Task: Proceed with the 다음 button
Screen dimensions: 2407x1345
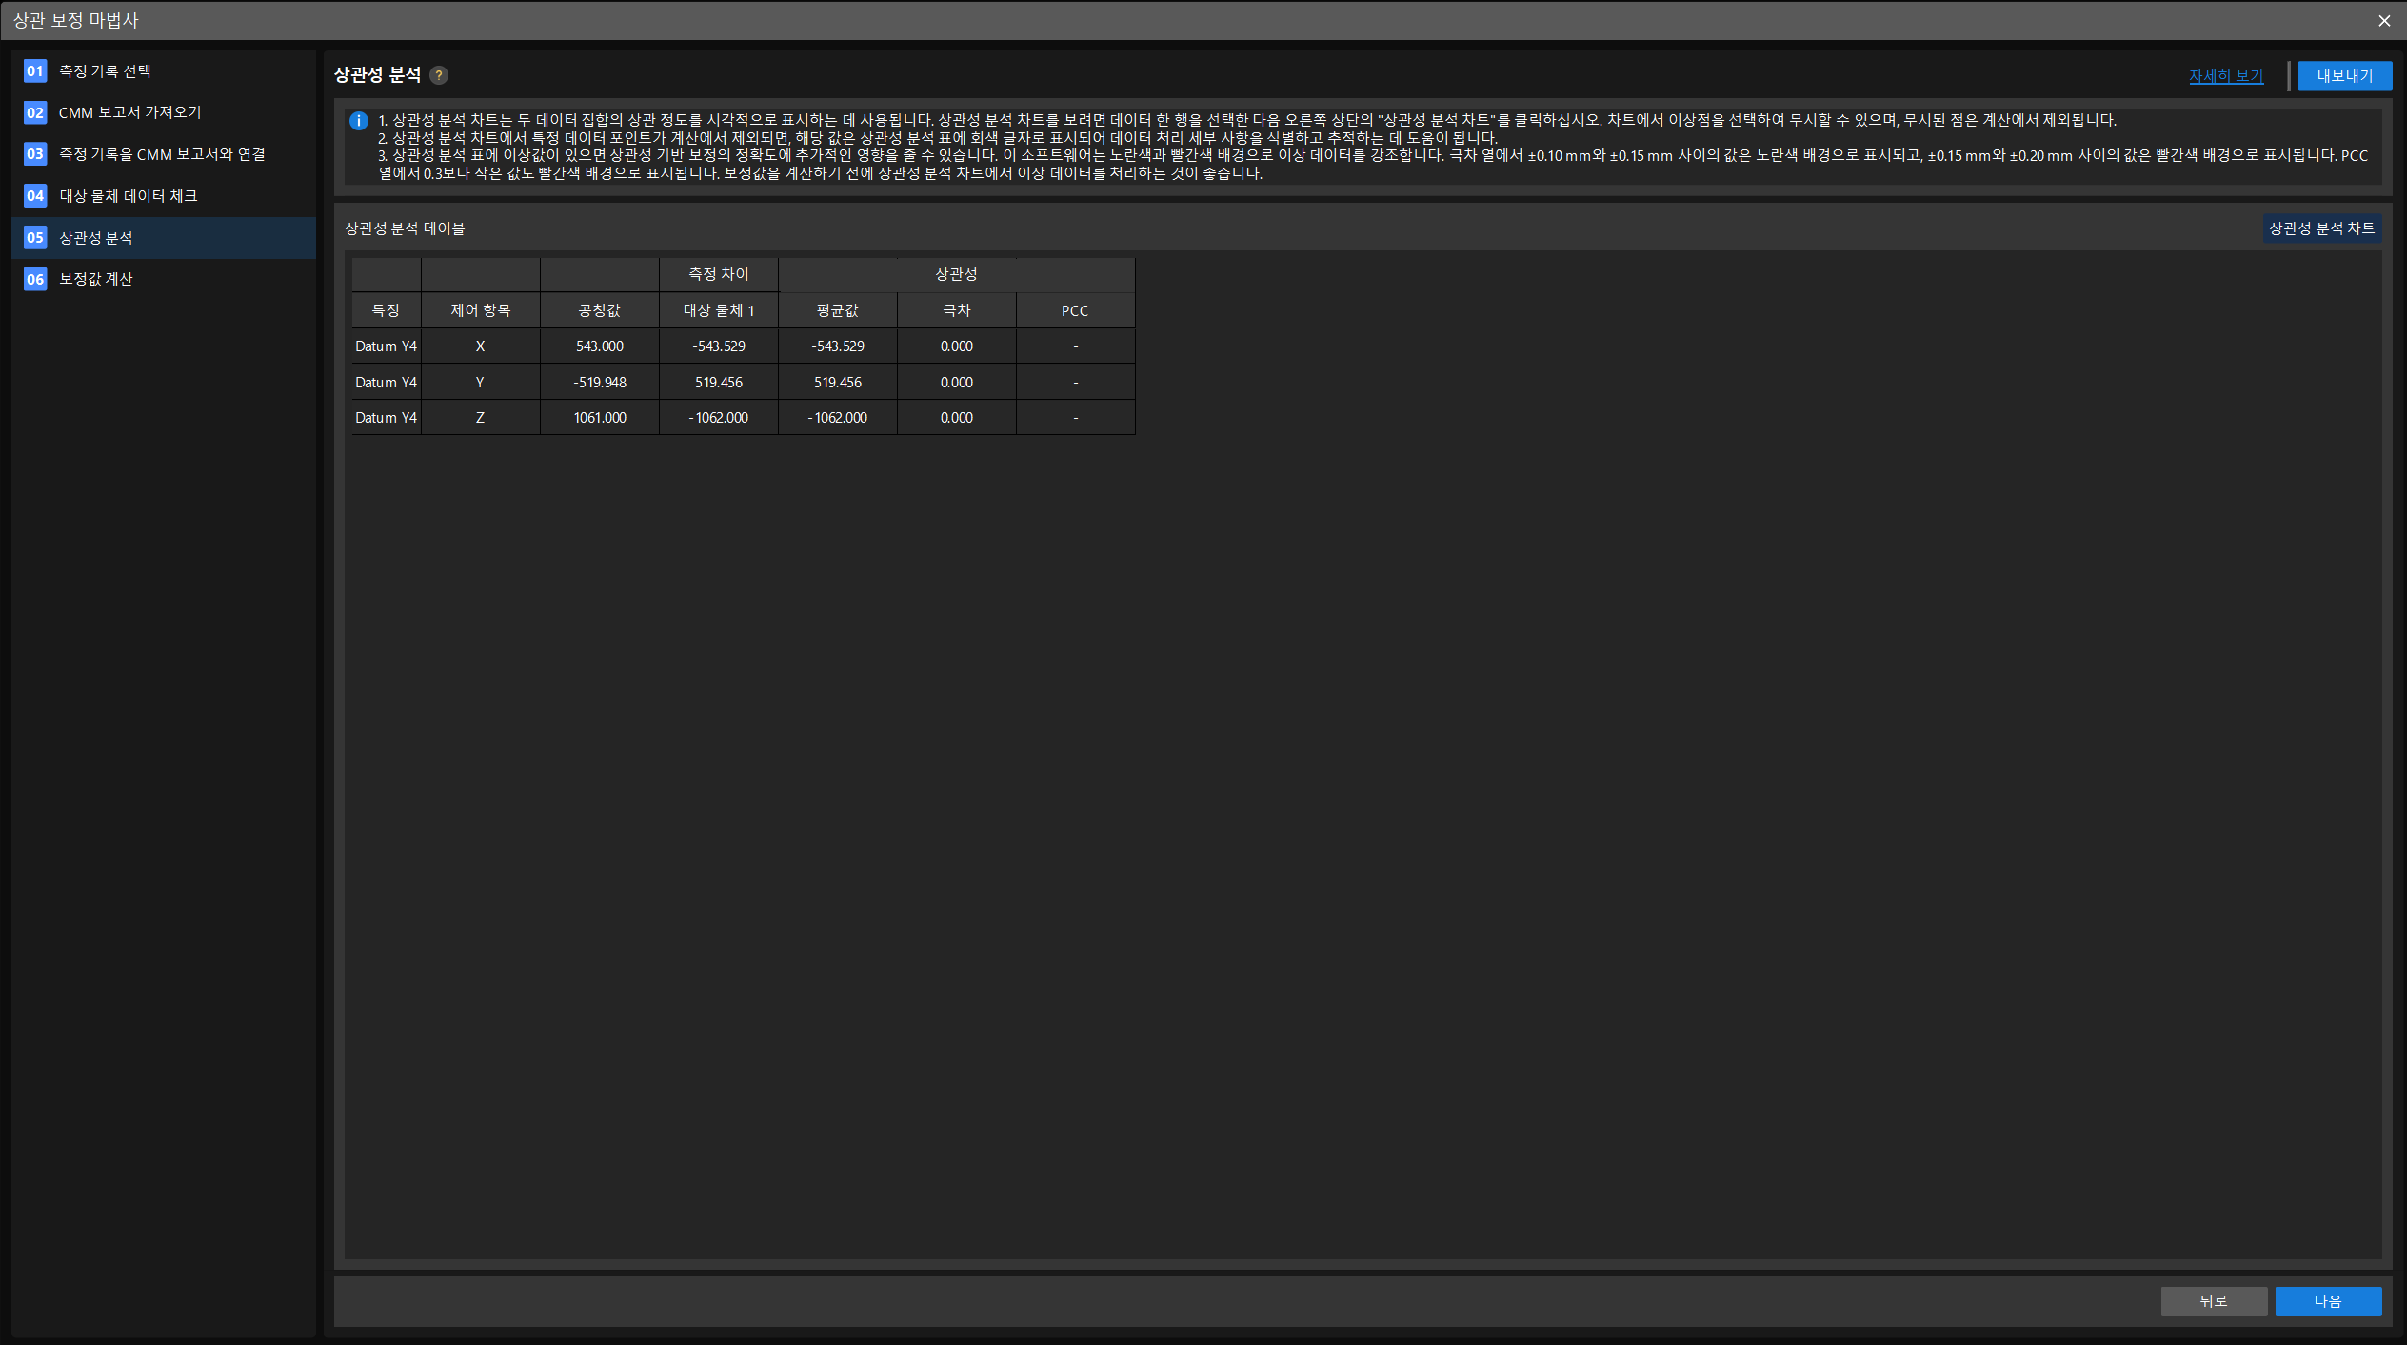Action: pyautogui.click(x=2328, y=1301)
